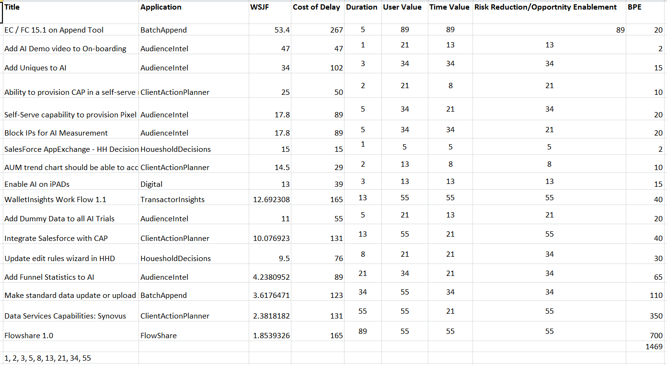
Task: Select Duration value 89 in Flowshare row
Action: 363,331
